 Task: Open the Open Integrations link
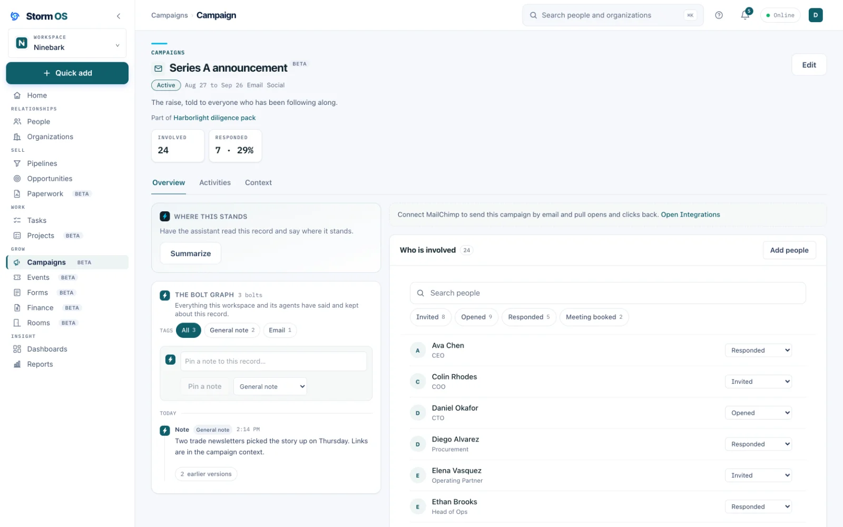point(690,214)
